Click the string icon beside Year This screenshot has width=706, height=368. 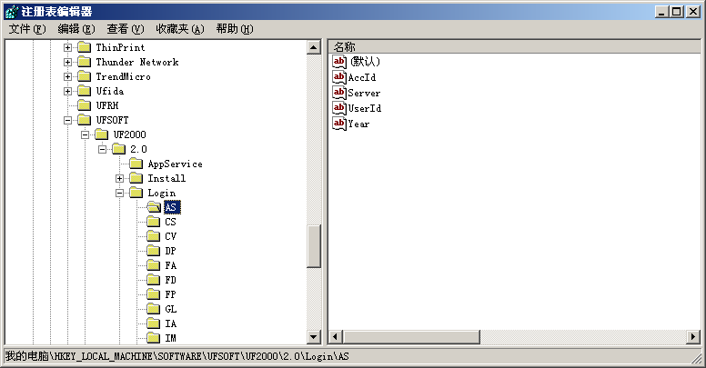339,124
